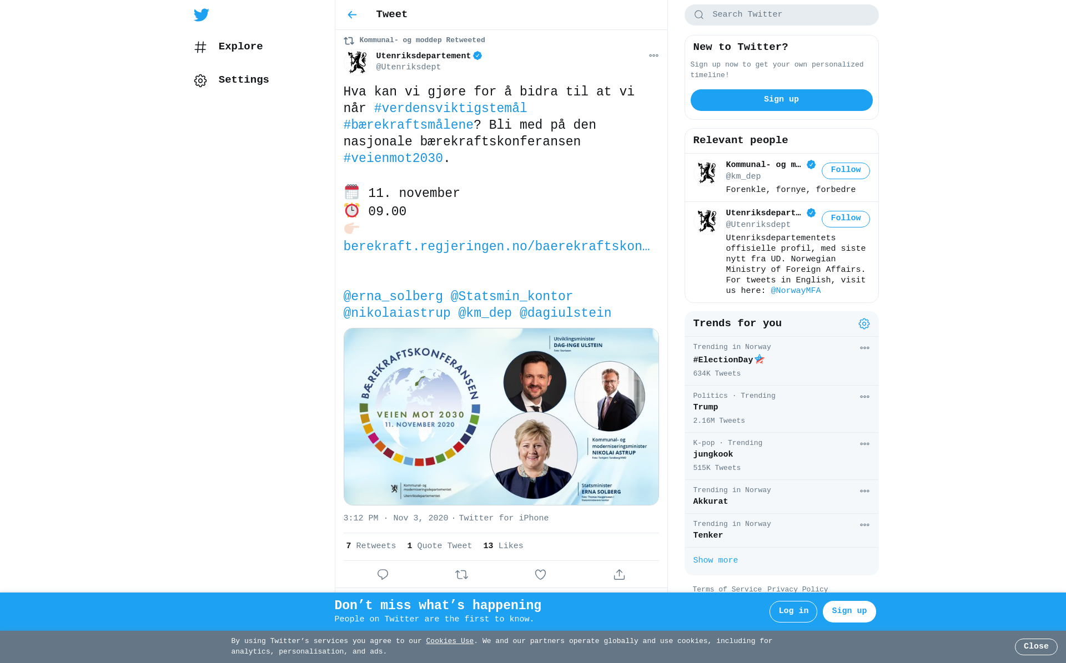
Task: Open the Bærekraftskonferansen tweet image
Action: pos(501,417)
